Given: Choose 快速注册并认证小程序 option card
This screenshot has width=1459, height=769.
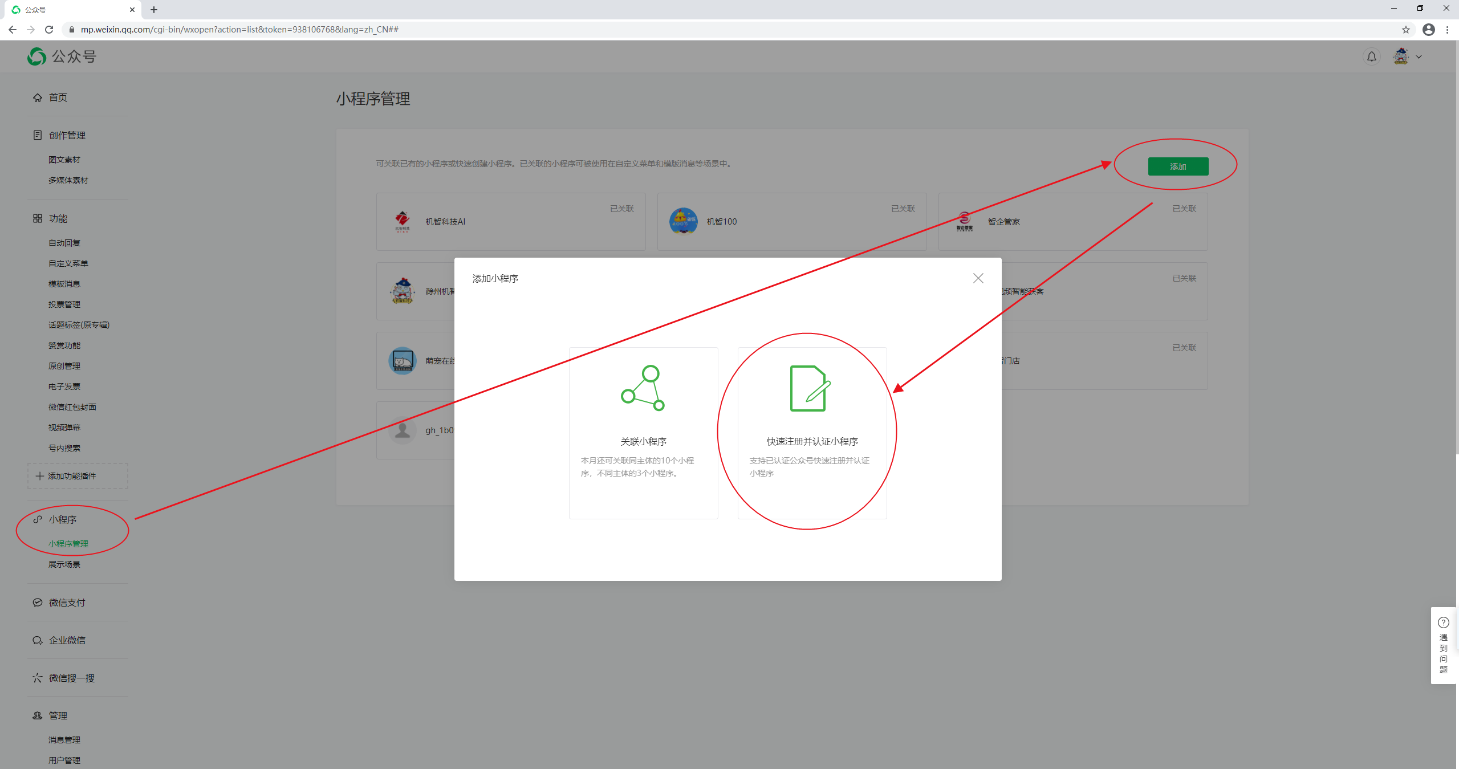Looking at the screenshot, I should coord(812,433).
